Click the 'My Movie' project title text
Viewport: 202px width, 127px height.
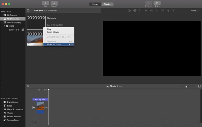(x=52, y=18)
